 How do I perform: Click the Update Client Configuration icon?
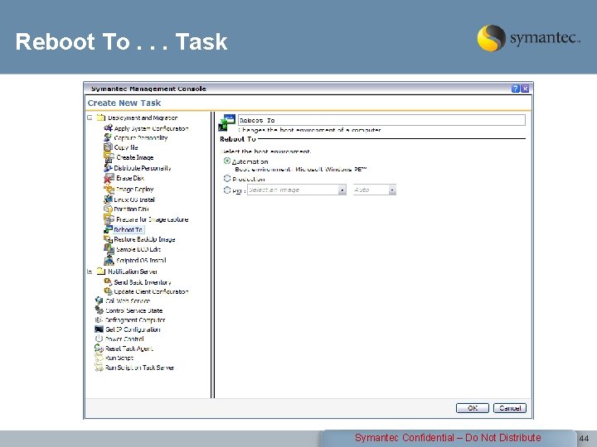pyautogui.click(x=108, y=291)
